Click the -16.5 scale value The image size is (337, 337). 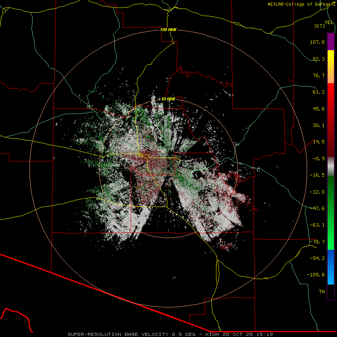pyautogui.click(x=317, y=175)
